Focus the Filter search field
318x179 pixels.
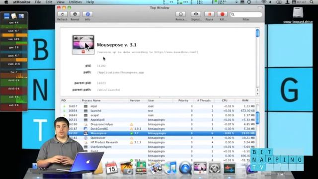click(246, 14)
